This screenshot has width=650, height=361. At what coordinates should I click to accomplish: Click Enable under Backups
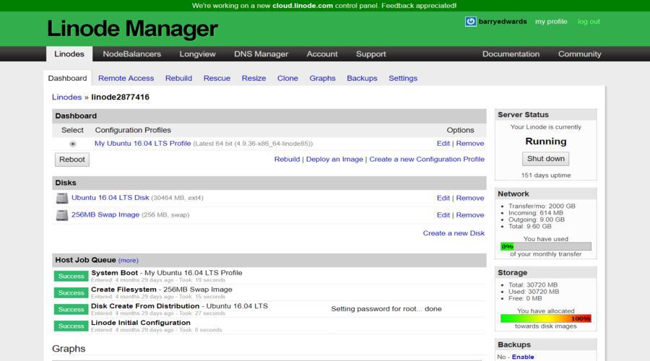[523, 357]
